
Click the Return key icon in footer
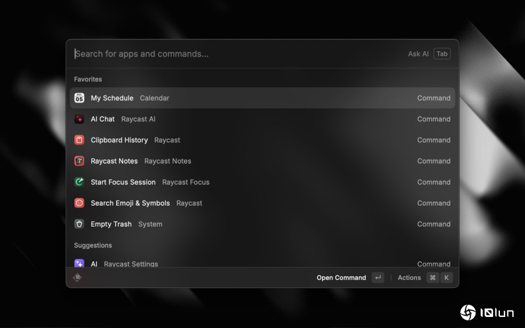point(378,278)
